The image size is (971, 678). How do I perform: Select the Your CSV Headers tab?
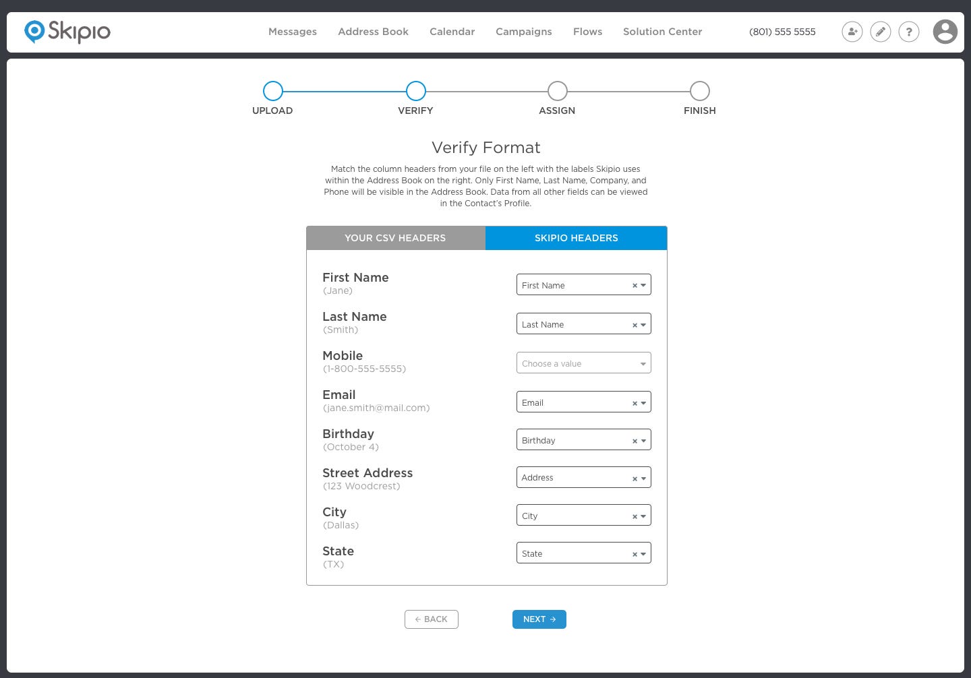(396, 238)
